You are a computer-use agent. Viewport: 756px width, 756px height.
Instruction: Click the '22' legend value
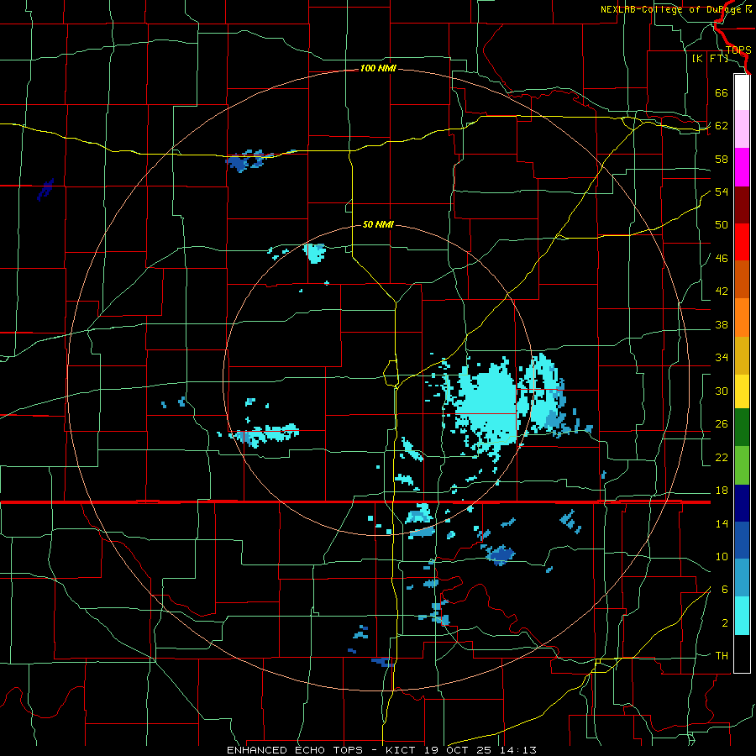point(722,458)
